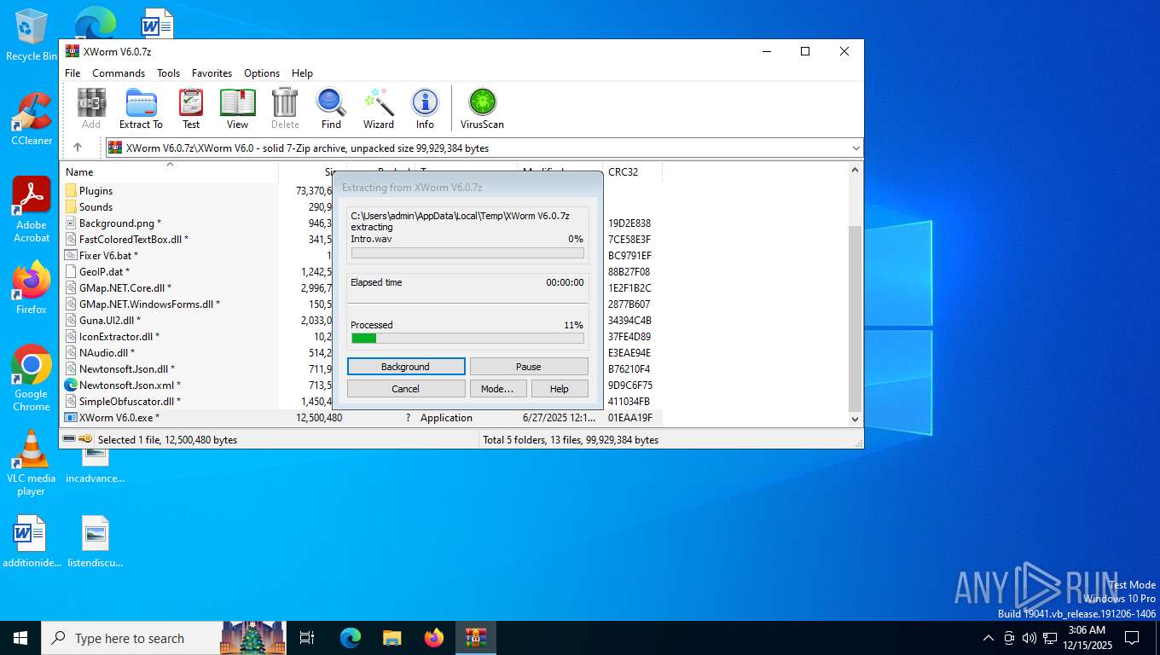Image resolution: width=1160 pixels, height=655 pixels.
Task: Open the Windows Start menu
Action: pyautogui.click(x=20, y=638)
